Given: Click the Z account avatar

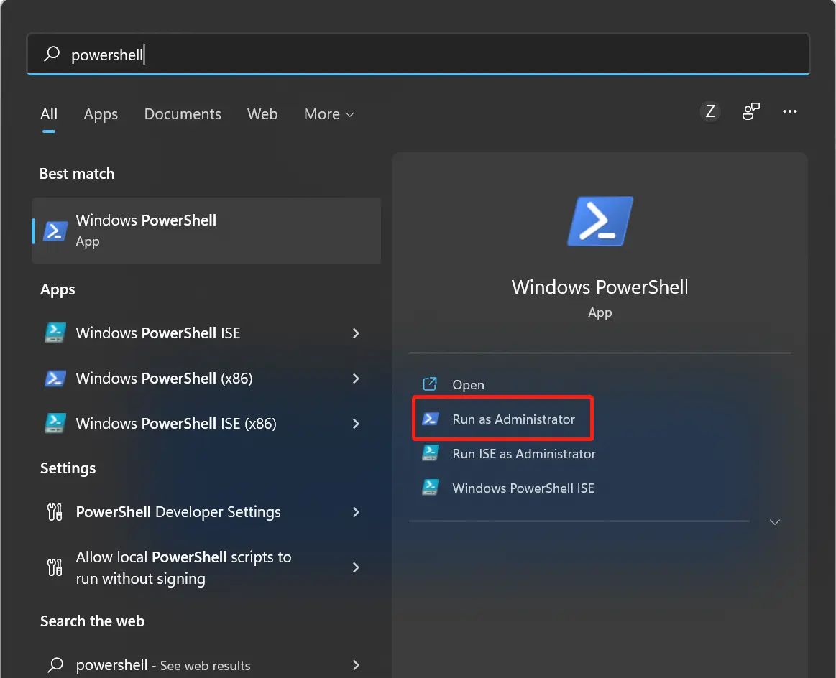Looking at the screenshot, I should (x=709, y=111).
